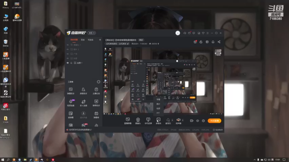Open the hamburger main menu in the title bar
289x162 pixels.
click(x=207, y=33)
